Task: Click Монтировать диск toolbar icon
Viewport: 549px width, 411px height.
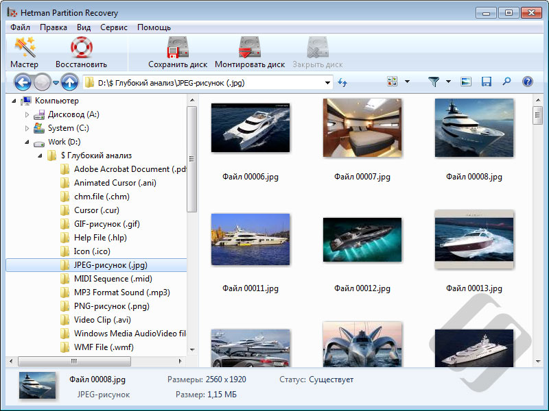Action: (249, 53)
